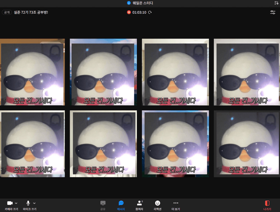Click the 공개 public badge

coord(7,12)
